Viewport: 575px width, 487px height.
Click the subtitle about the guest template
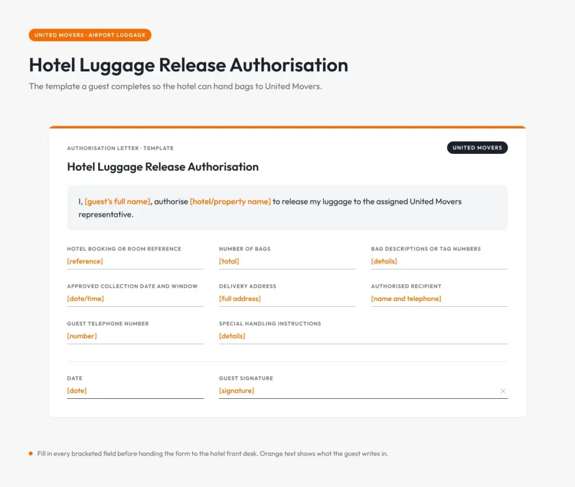[x=175, y=86]
